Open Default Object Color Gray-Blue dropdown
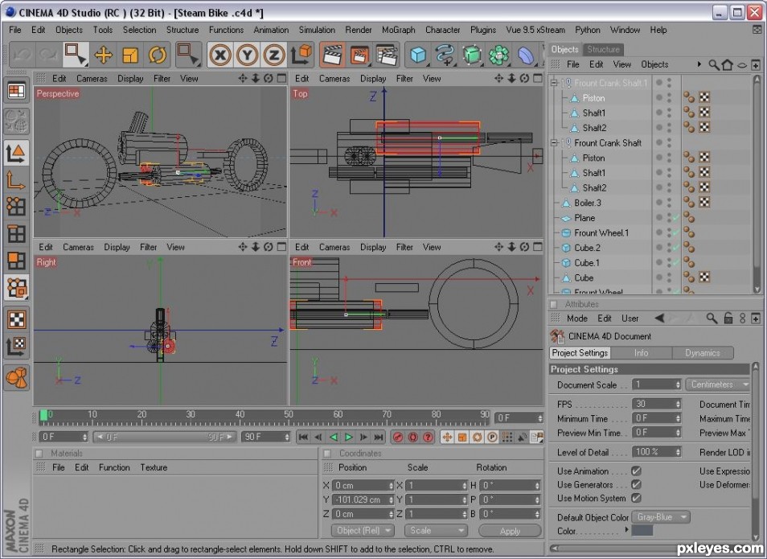 661,517
